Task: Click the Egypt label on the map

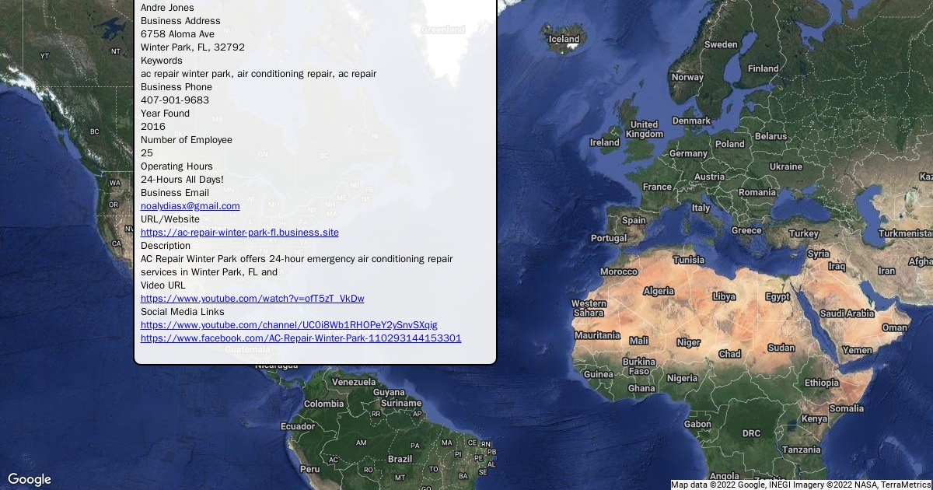Action: [777, 296]
